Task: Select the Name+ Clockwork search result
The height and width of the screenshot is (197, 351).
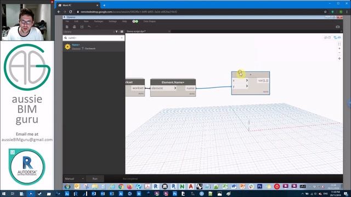Action: [x=94, y=47]
